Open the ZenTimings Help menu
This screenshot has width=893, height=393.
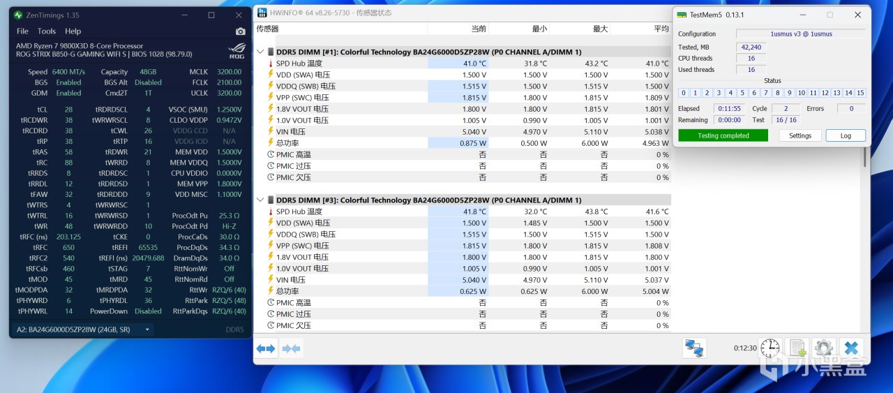[x=73, y=31]
